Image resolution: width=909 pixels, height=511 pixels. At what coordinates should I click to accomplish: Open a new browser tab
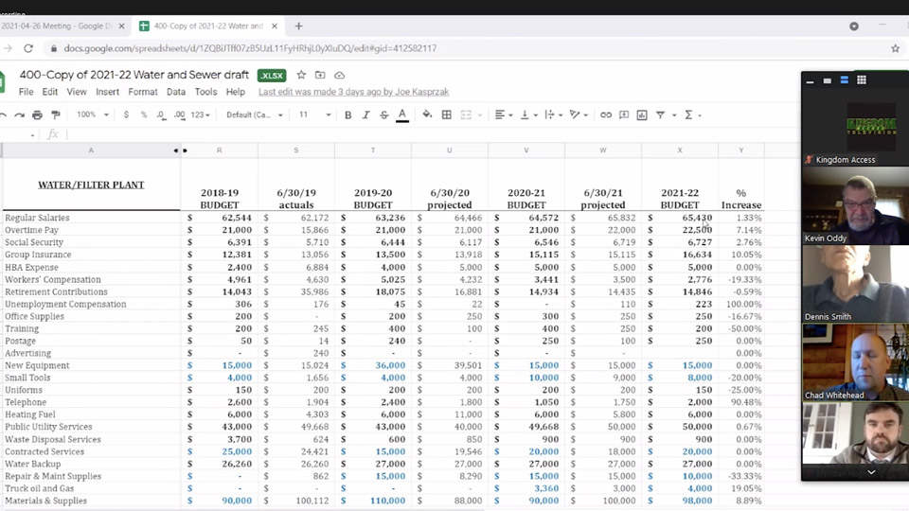point(298,26)
